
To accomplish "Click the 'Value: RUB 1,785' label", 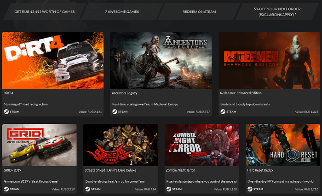I will 307,189.
